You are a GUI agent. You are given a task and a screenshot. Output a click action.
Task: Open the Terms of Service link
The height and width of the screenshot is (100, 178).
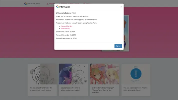[x=66, y=26]
